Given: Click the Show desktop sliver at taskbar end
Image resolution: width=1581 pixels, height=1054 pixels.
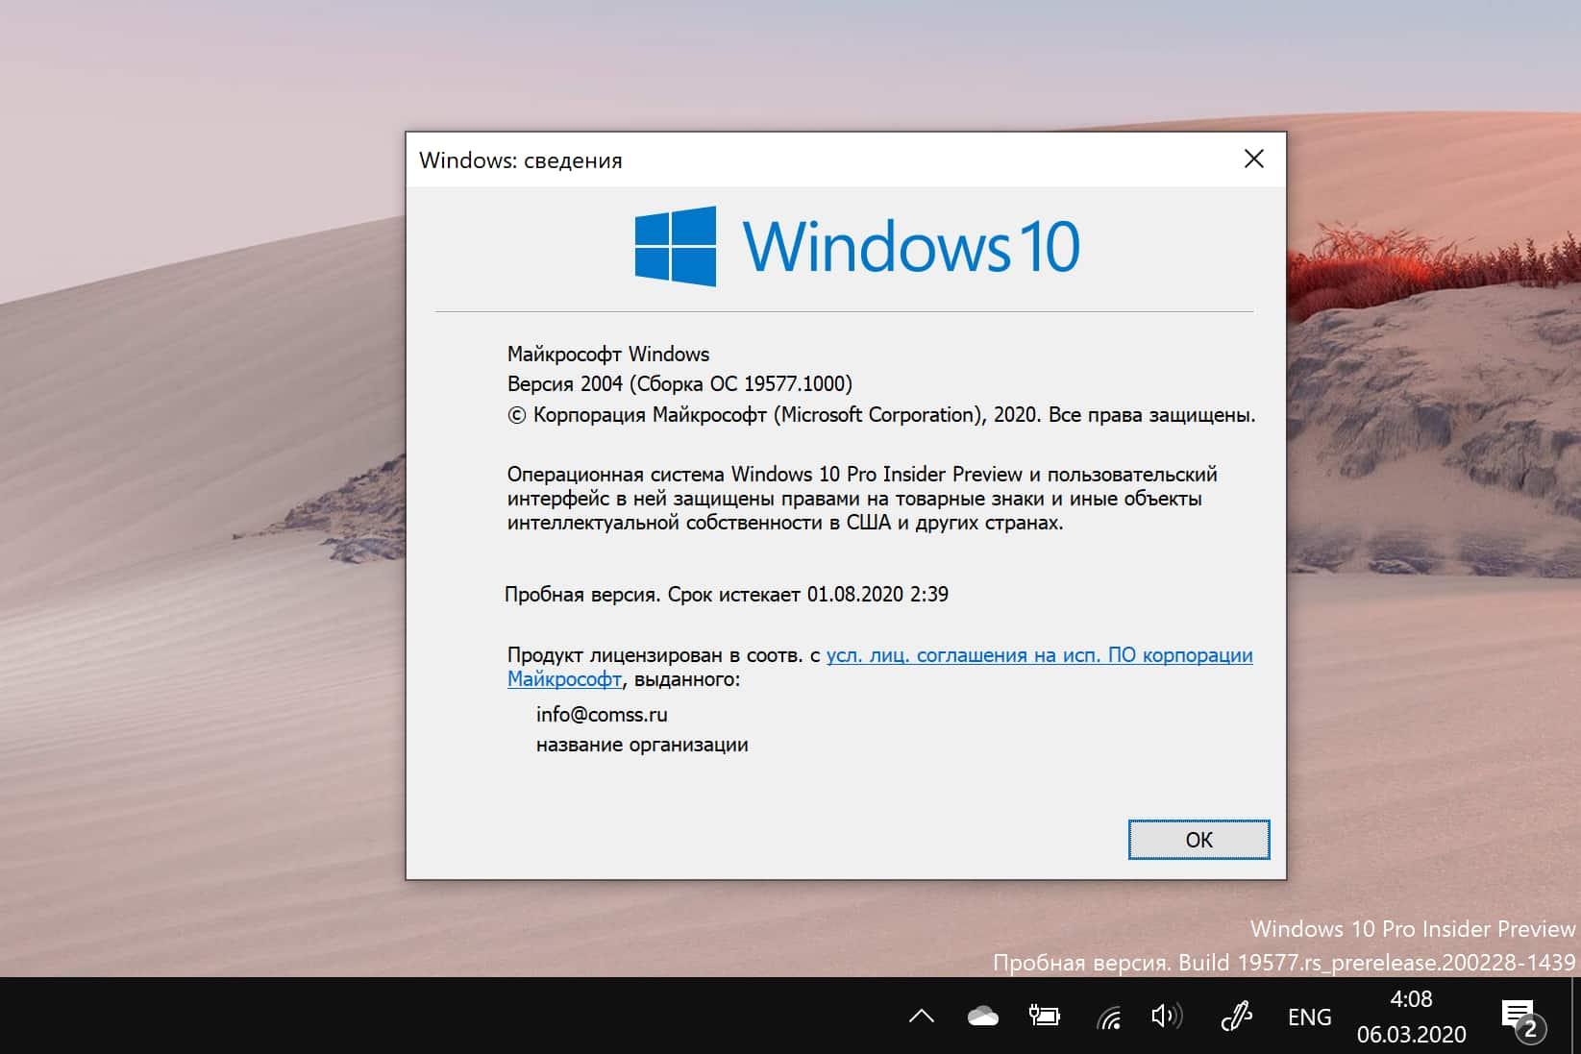Looking at the screenshot, I should 1576,1017.
